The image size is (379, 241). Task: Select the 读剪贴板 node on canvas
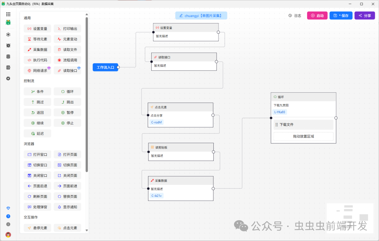181,152
